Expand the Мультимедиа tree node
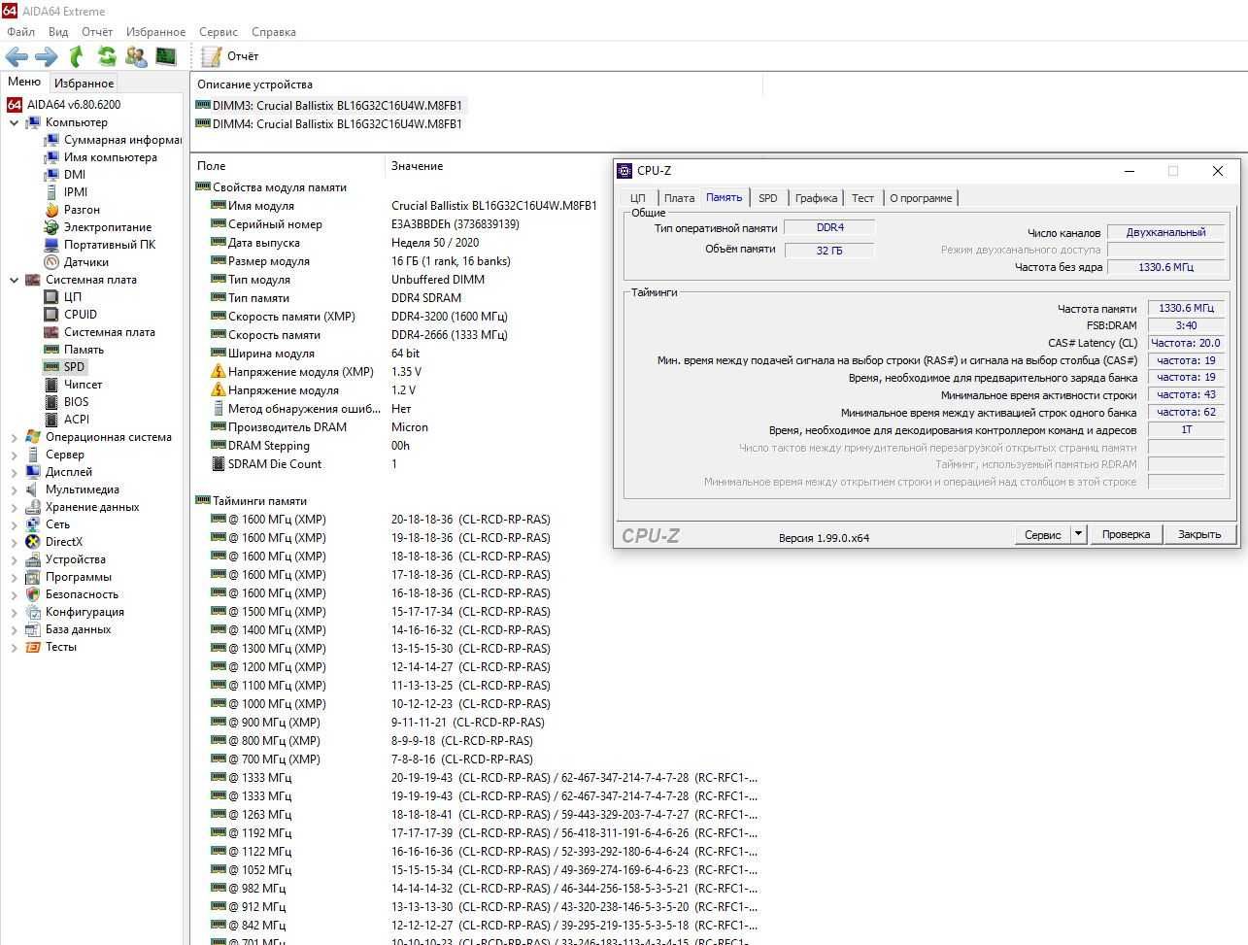The width and height of the screenshot is (1248, 945). pyautogui.click(x=14, y=489)
